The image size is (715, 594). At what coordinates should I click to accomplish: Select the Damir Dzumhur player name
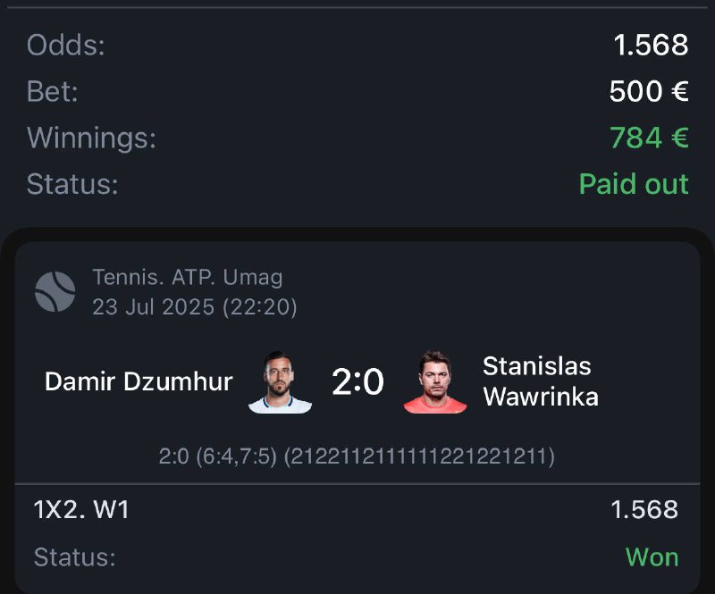click(x=139, y=382)
